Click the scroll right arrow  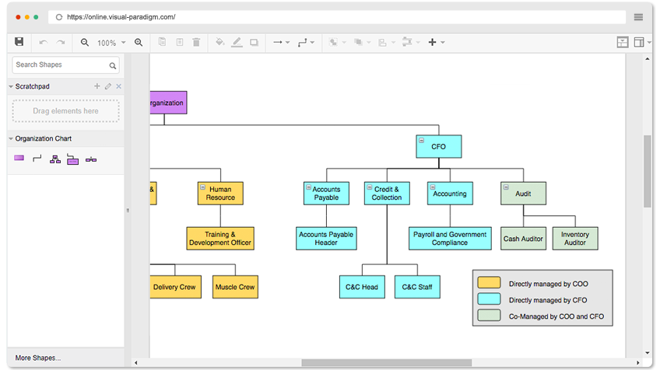point(637,362)
